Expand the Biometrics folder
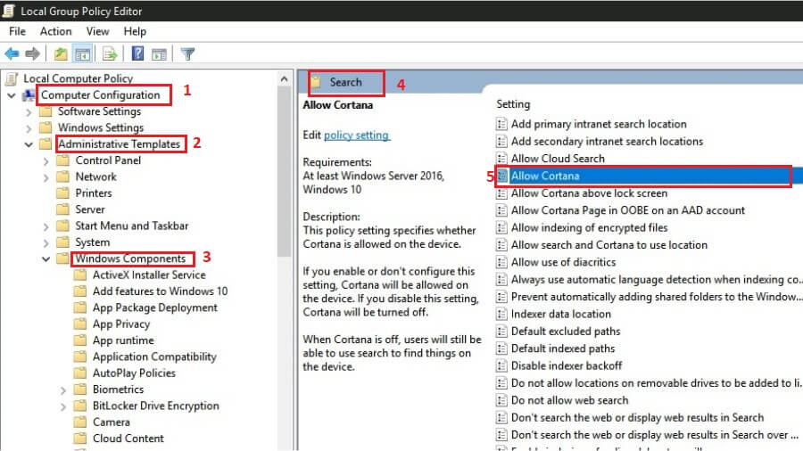The image size is (803, 451). click(x=63, y=390)
